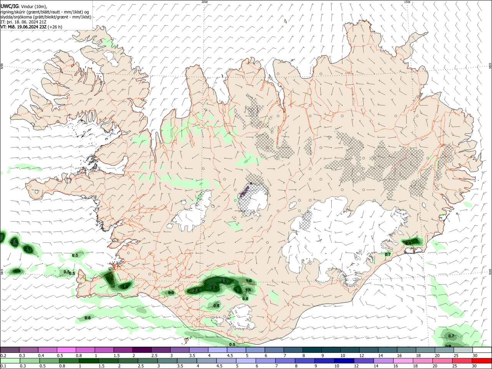The width and height of the screenshot is (492, 369).
Task: Click the 66N latitude label on the left border
Action: point(2,66)
